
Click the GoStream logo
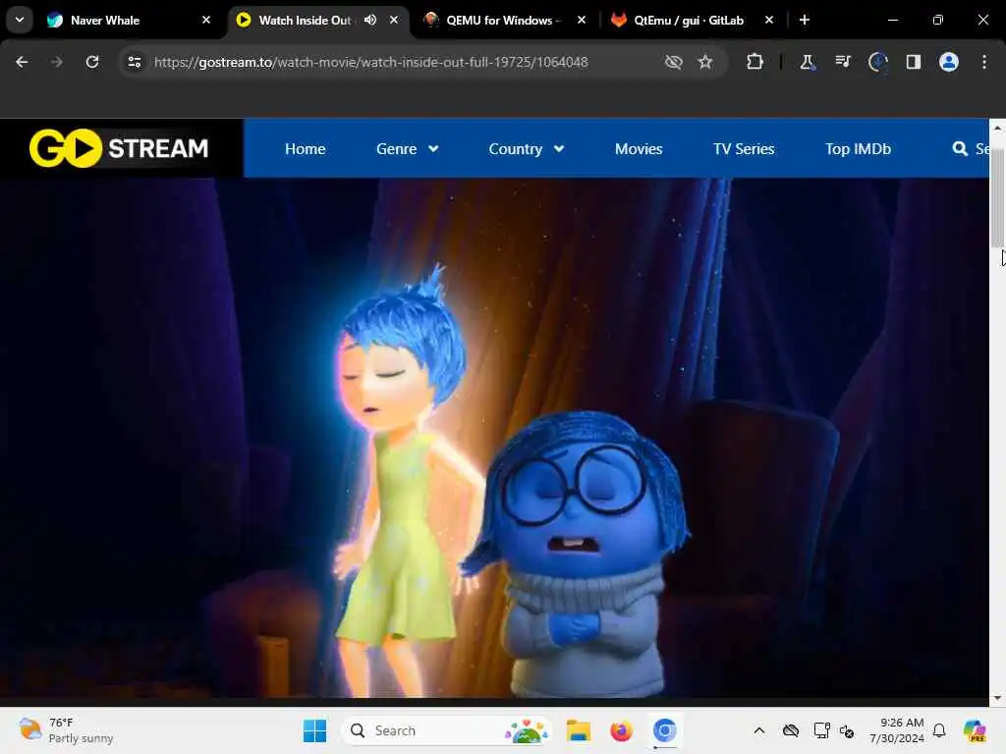(119, 148)
